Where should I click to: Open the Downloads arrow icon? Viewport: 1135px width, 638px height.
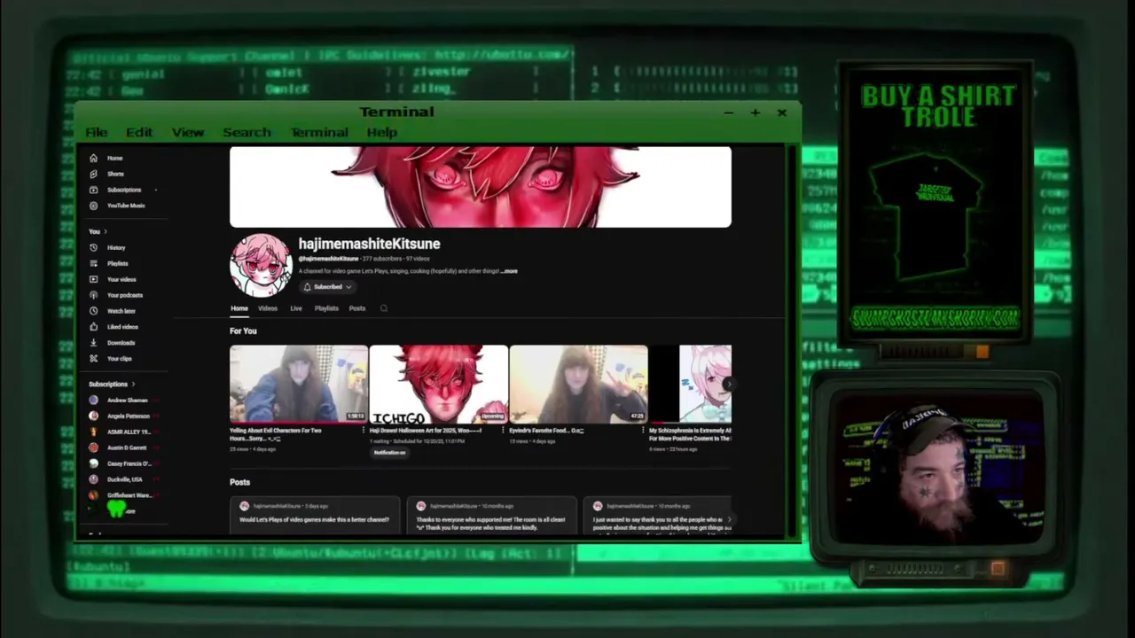[x=93, y=343]
